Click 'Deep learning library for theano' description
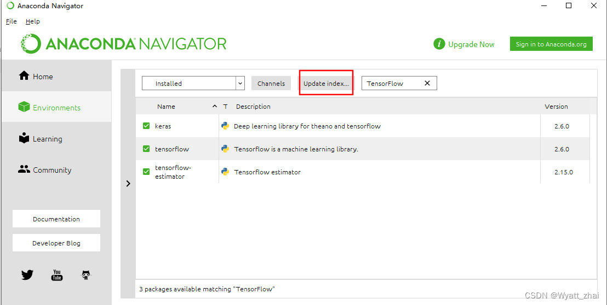 (x=307, y=126)
